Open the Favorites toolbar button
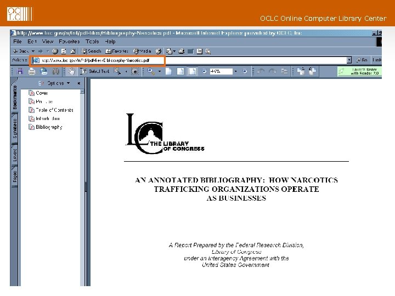Image resolution: width=395 pixels, height=296 pixels. [x=117, y=52]
